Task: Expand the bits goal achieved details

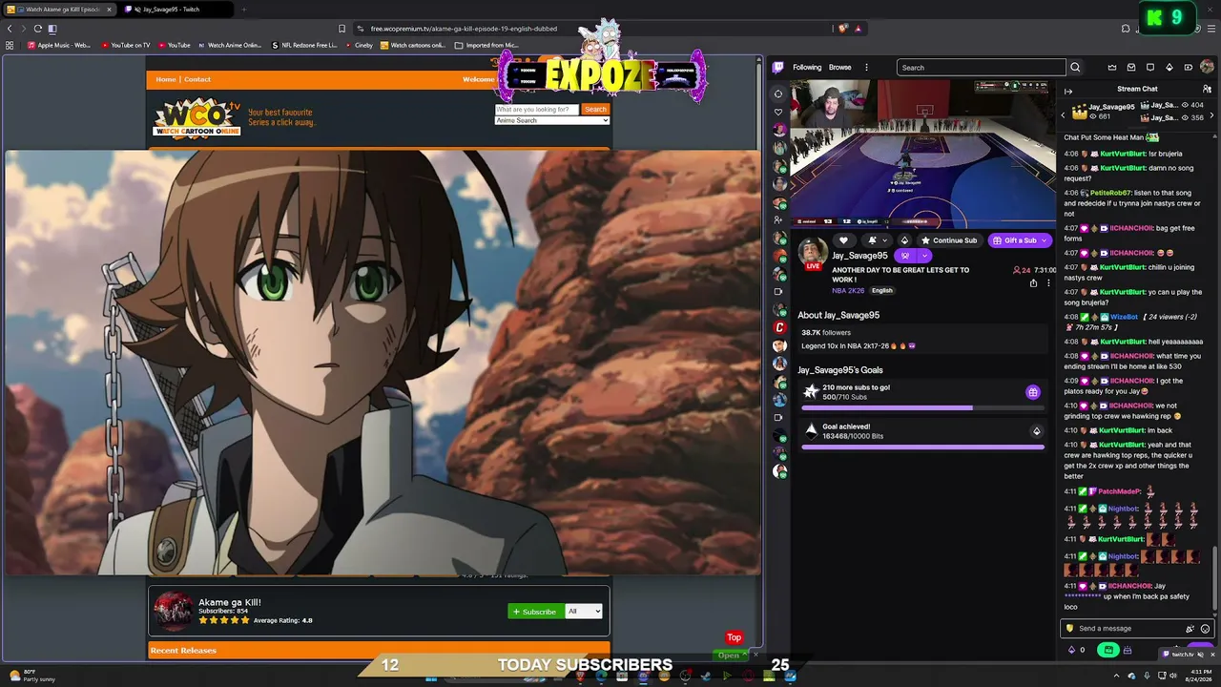Action: click(x=1037, y=431)
